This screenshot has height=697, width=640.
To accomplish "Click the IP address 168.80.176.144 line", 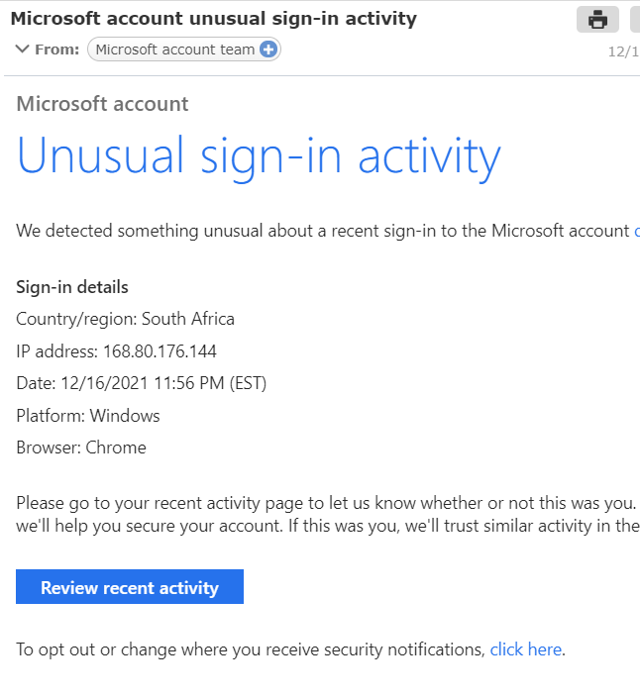I will pyautogui.click(x=116, y=351).
